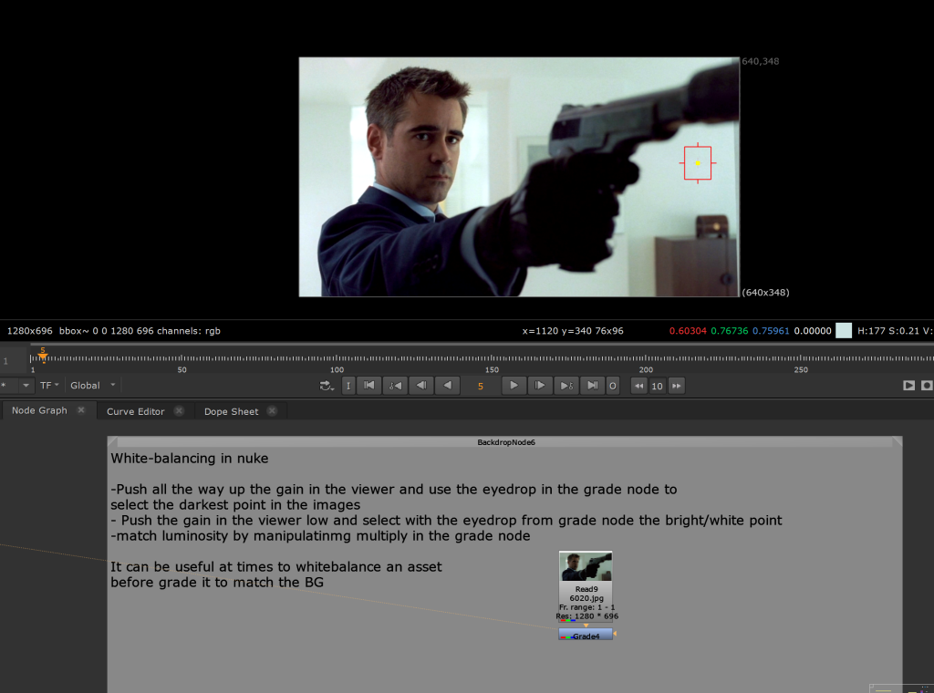This screenshot has width=934, height=693.
Task: Click the 'White-balancing in nuke' backdrop heading
Action: [x=190, y=459]
